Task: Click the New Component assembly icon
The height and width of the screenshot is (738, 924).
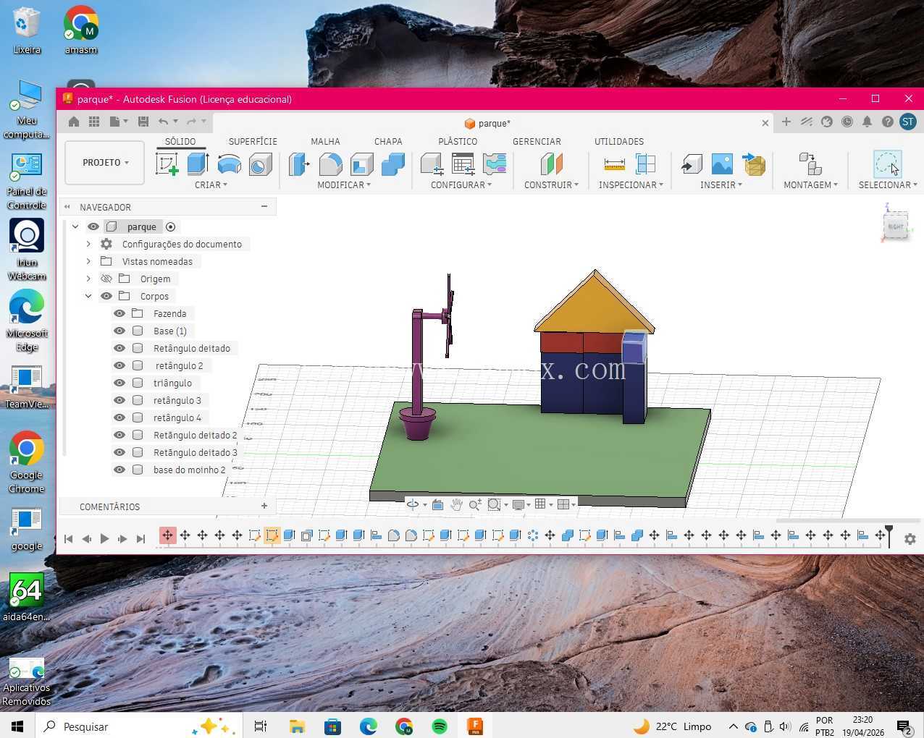Action: (x=810, y=164)
